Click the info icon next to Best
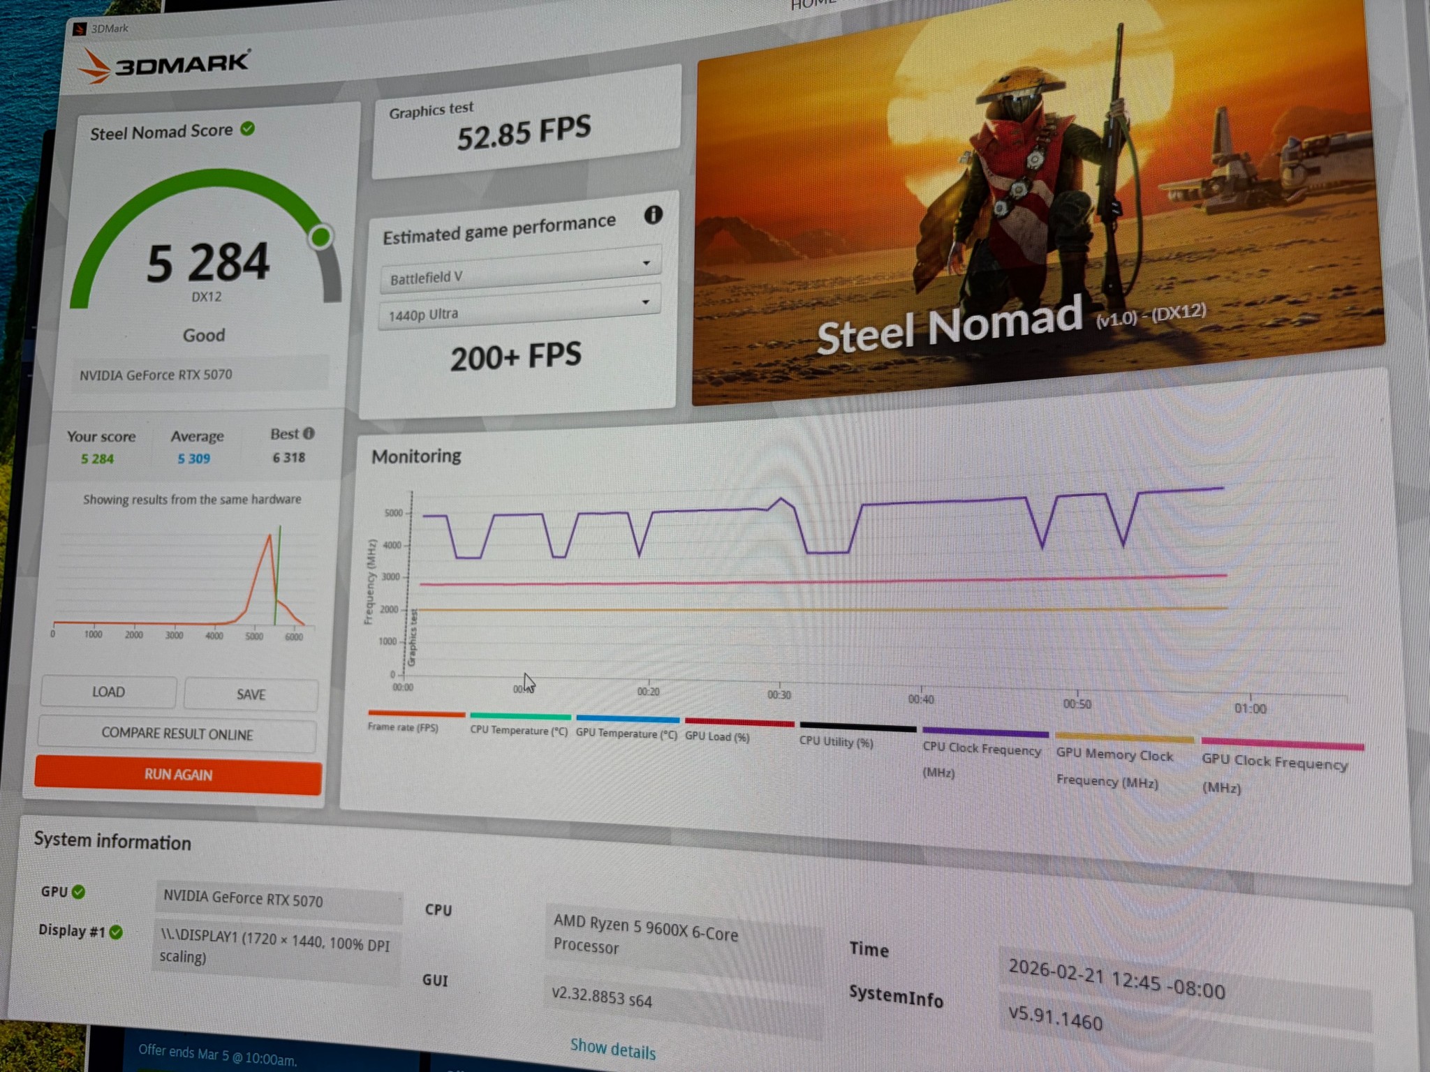The width and height of the screenshot is (1430, 1072). 309,433
